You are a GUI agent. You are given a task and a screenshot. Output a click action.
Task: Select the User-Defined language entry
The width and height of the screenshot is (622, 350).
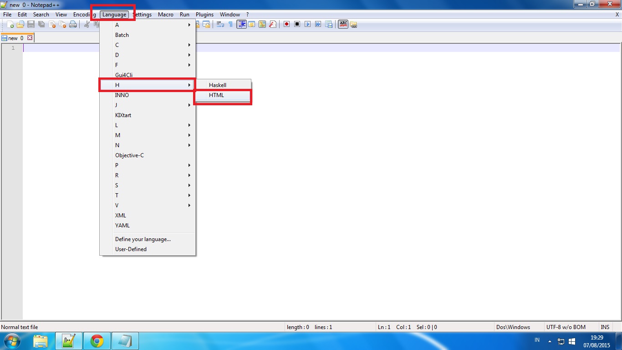[148, 249]
